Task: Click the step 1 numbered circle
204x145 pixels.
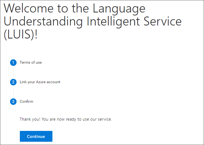Action: coord(13,63)
